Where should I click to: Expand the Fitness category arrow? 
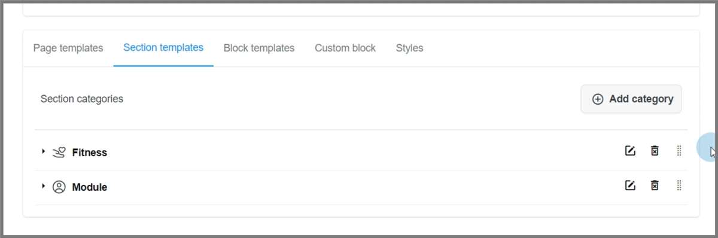click(x=43, y=152)
